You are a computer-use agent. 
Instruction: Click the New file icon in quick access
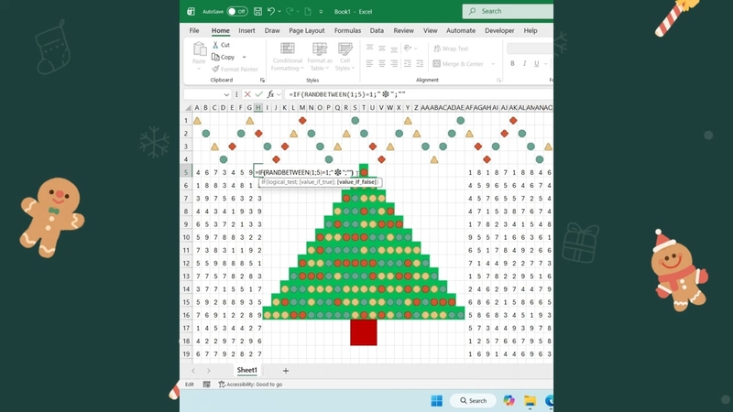coord(308,11)
